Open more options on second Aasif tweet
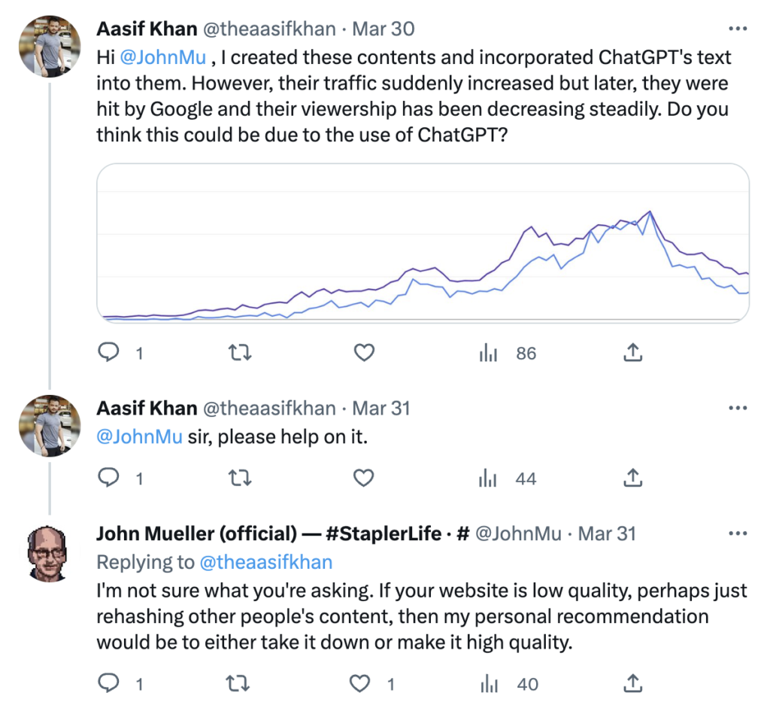Image resolution: width=770 pixels, height=711 pixels. [738, 408]
